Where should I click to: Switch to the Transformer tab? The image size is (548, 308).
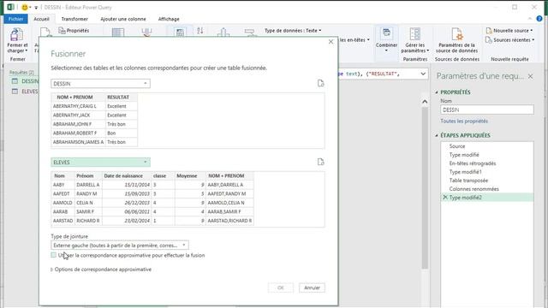coord(74,19)
